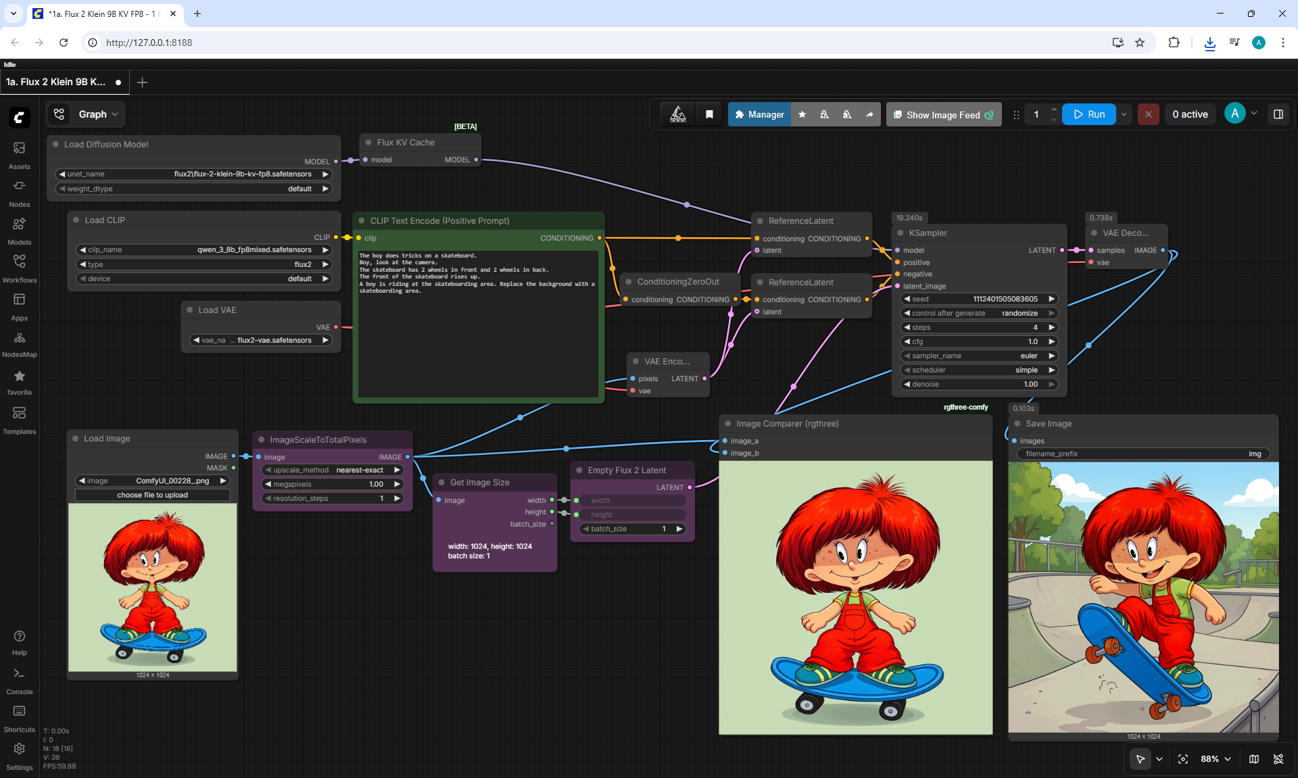Toggle the right side panel icon

pyautogui.click(x=1278, y=114)
